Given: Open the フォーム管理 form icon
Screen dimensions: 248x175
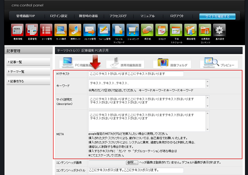Looking at the screenshot, I should point(104,30).
